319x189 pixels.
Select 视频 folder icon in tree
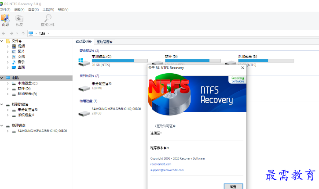[14, 46]
